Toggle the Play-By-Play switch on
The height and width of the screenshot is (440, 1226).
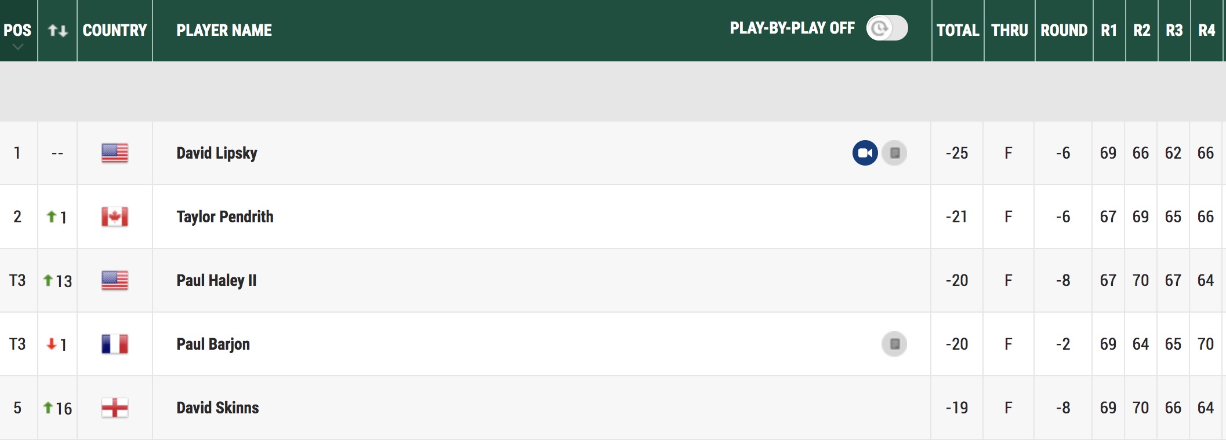pos(887,28)
